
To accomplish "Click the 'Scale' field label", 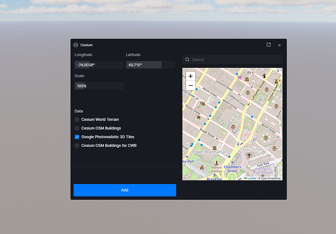I will pyautogui.click(x=79, y=76).
